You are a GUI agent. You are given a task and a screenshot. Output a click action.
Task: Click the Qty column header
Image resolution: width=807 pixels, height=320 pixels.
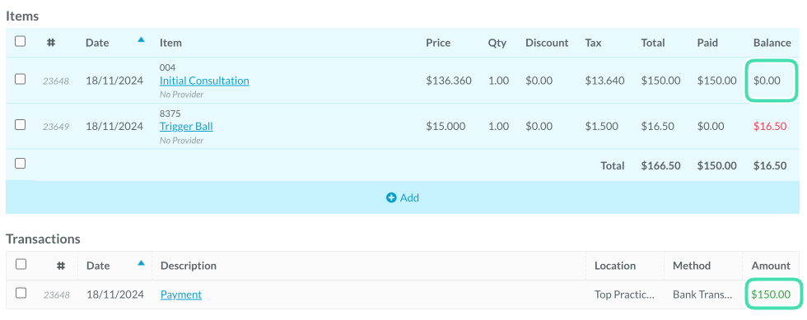497,44
